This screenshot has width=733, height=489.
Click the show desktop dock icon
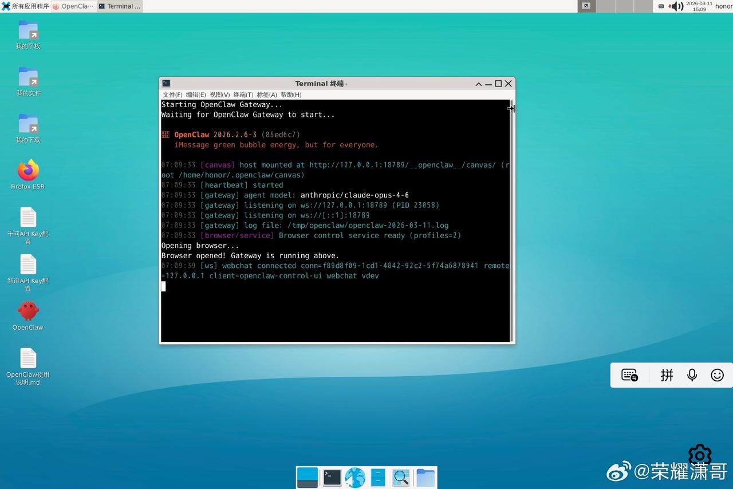[308, 477]
